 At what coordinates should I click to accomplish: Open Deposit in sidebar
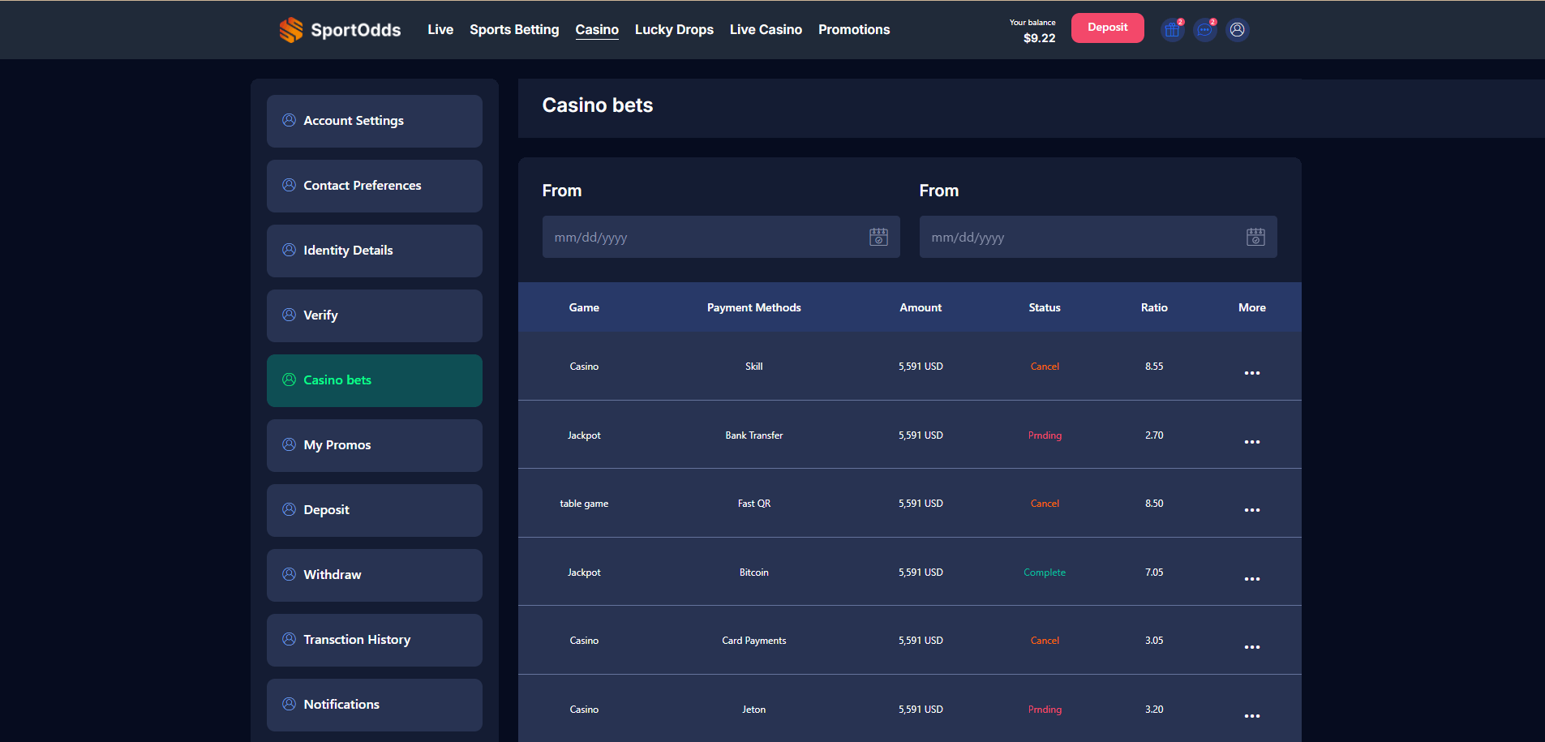375,510
